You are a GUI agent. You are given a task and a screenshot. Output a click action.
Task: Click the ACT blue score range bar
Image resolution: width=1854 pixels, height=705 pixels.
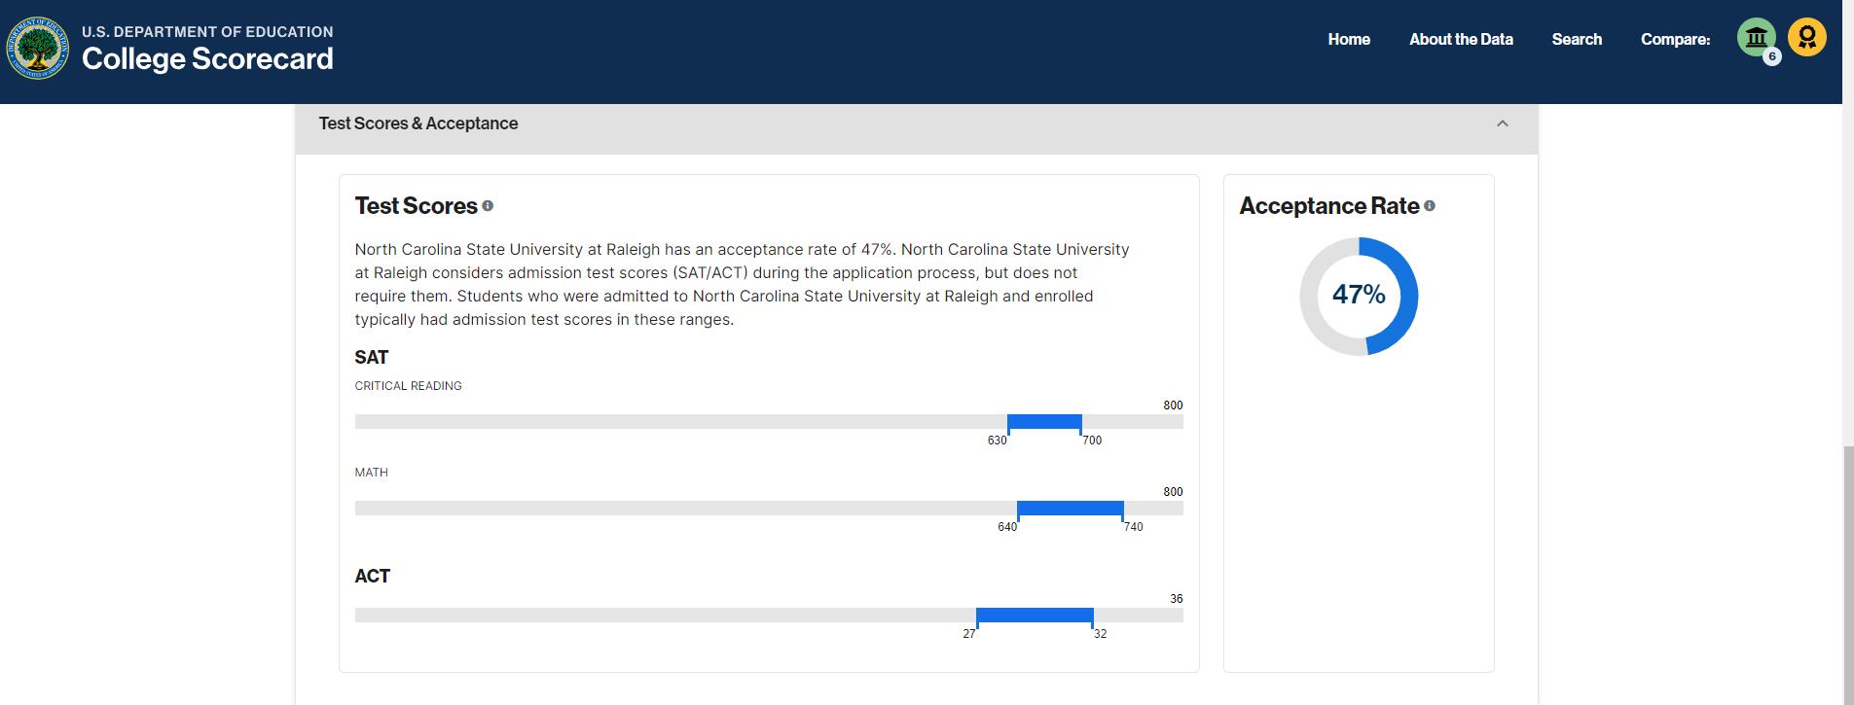pos(1034,615)
